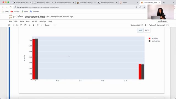Close the unstructured_data browser tab
Image resolution: width=176 pixels, height=99 pixels.
(x=159, y=2)
